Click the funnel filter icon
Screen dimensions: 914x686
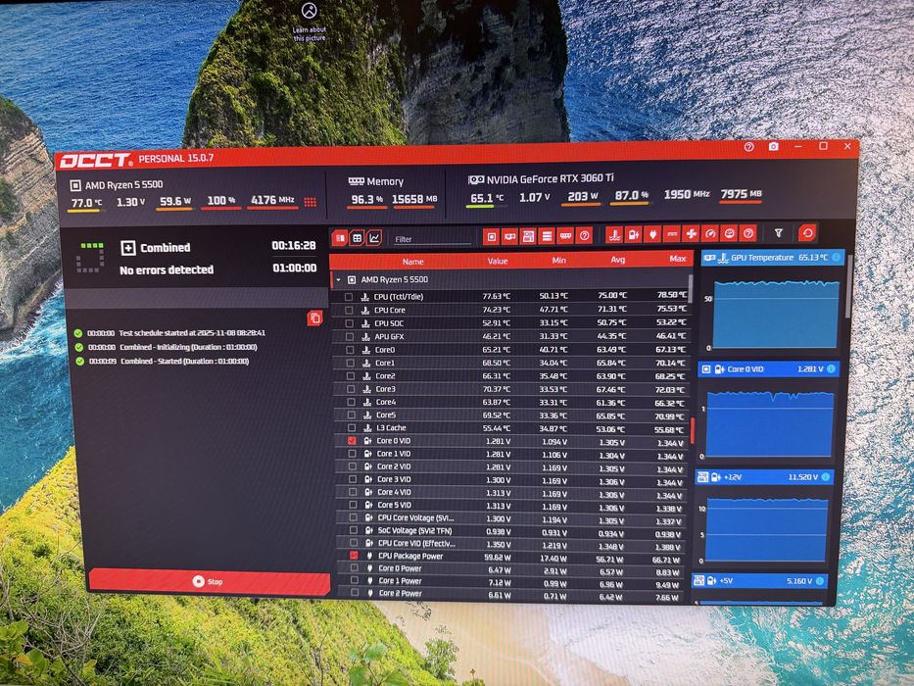tap(779, 233)
